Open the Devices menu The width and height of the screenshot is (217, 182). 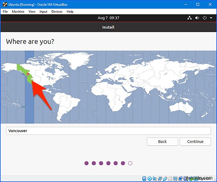coord(57,11)
